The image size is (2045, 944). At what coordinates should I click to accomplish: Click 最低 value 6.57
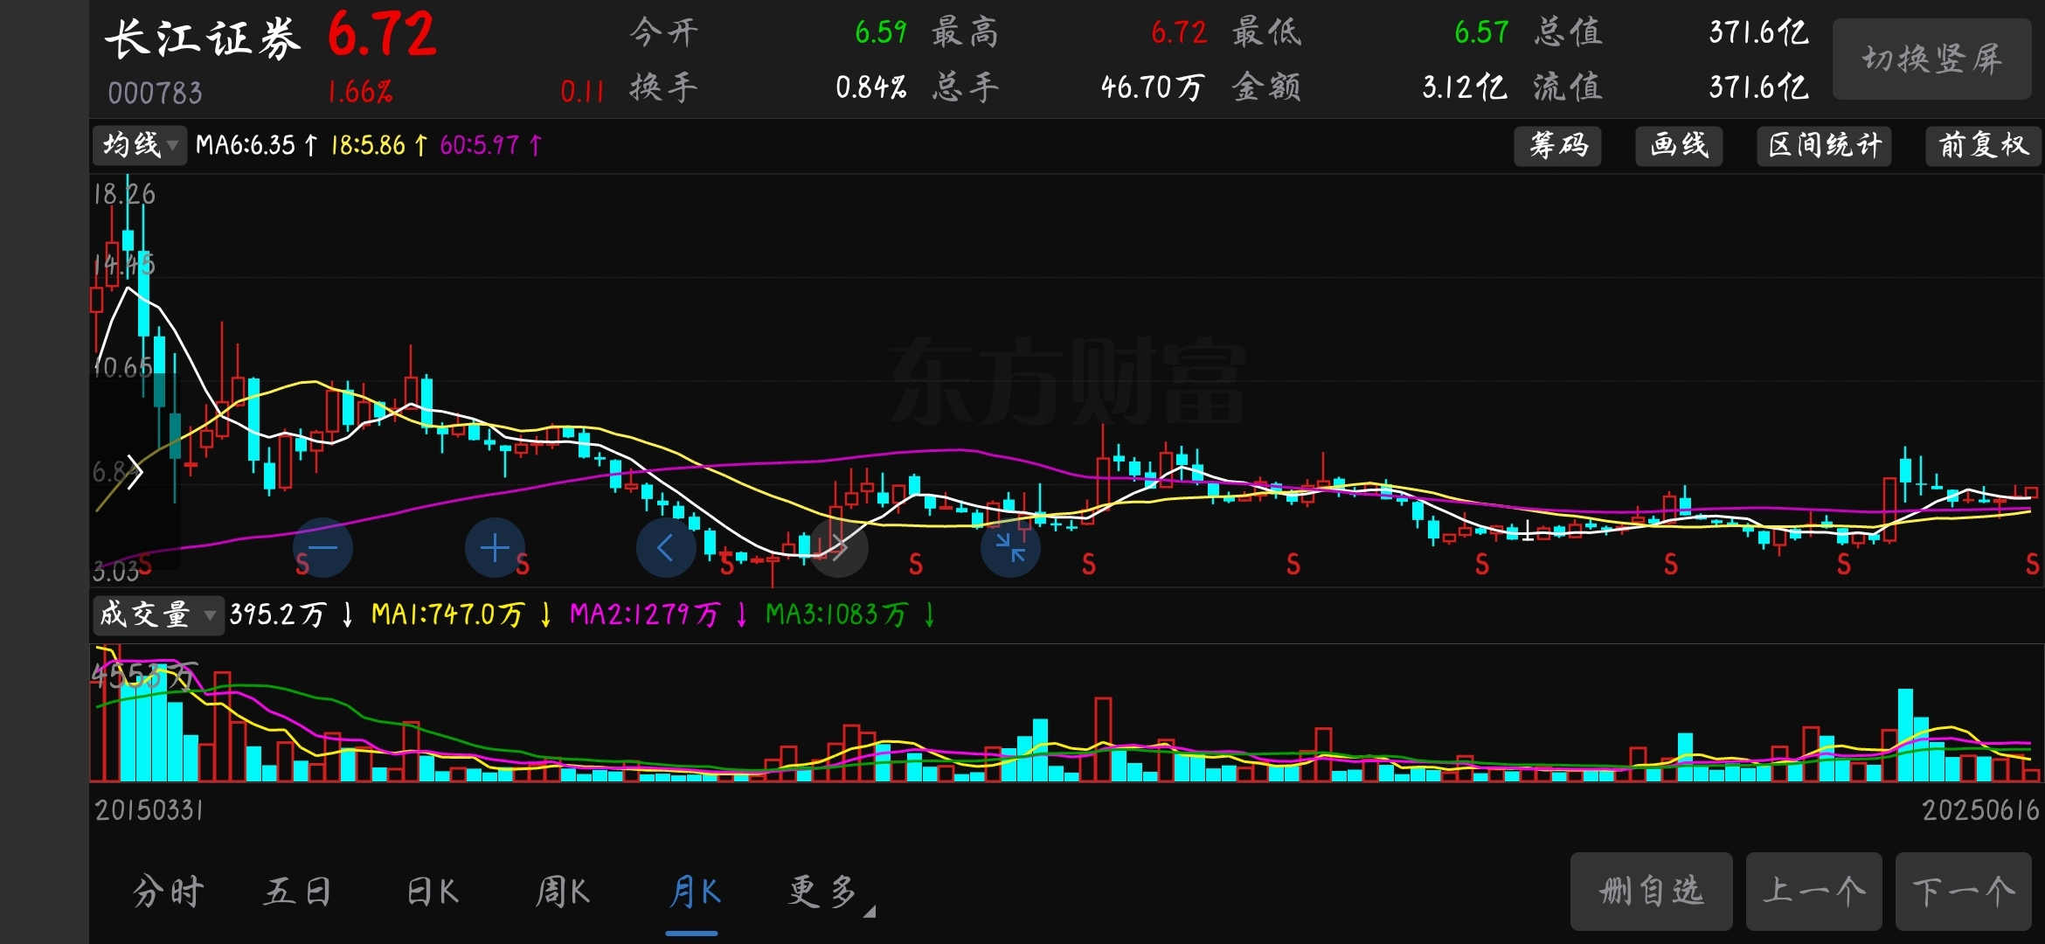tap(1481, 32)
